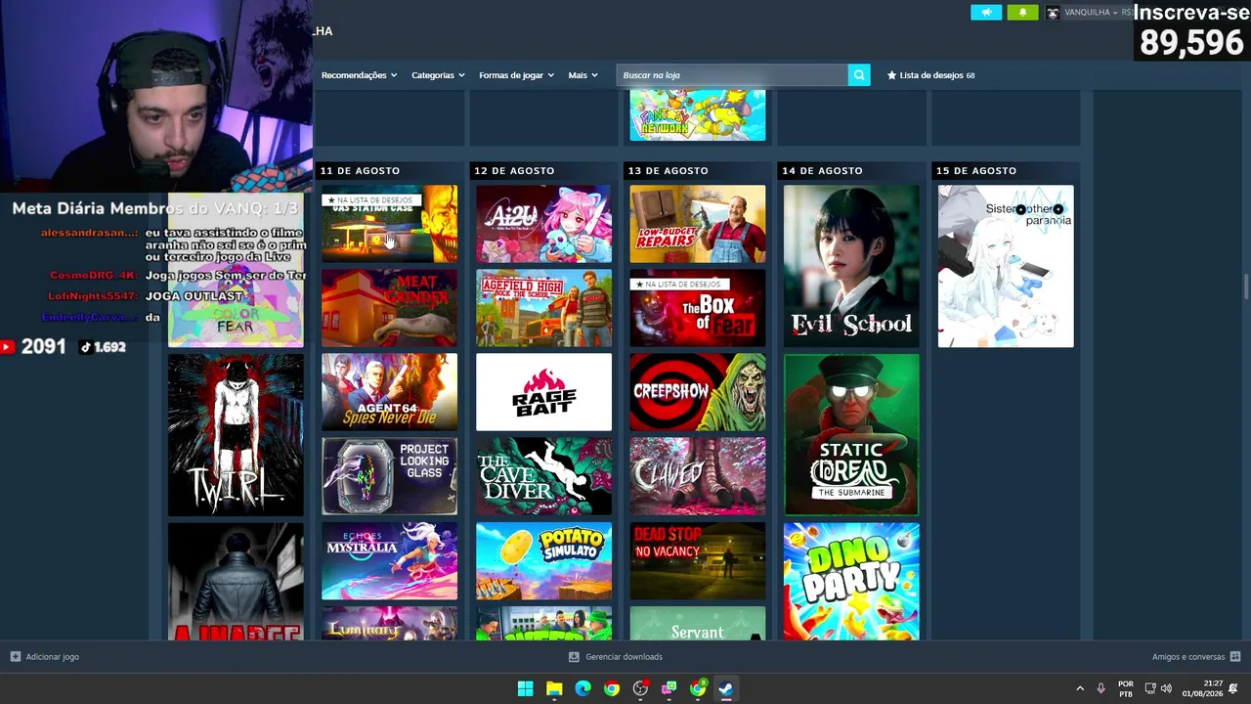This screenshot has width=1251, height=704.
Task: Open the Meat Grinder game thumbnail
Action: (x=389, y=308)
